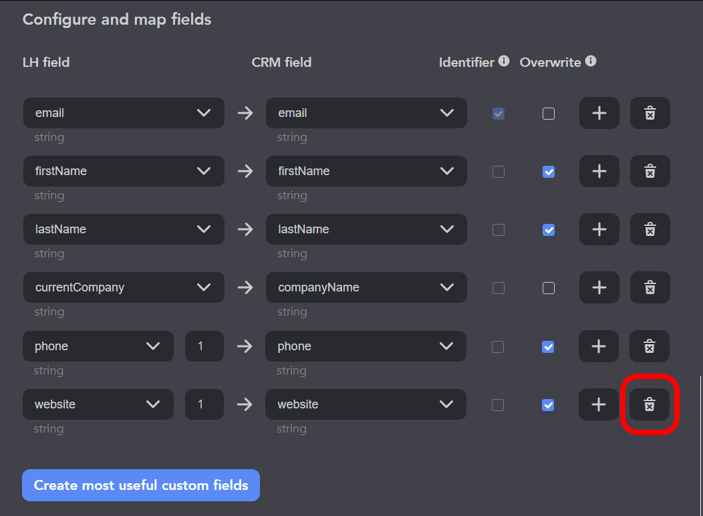Open the LH field email dropdown

(124, 113)
